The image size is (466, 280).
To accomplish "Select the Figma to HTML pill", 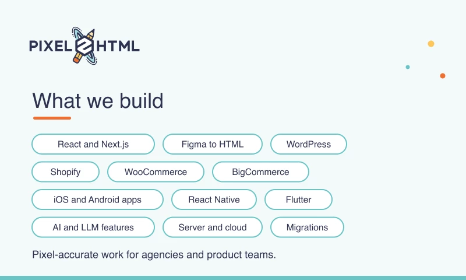I will [213, 144].
